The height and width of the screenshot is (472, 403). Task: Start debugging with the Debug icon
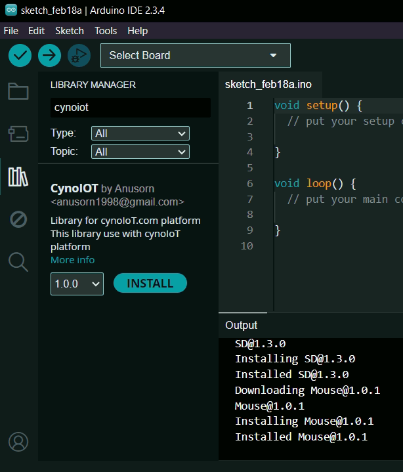[x=79, y=56]
